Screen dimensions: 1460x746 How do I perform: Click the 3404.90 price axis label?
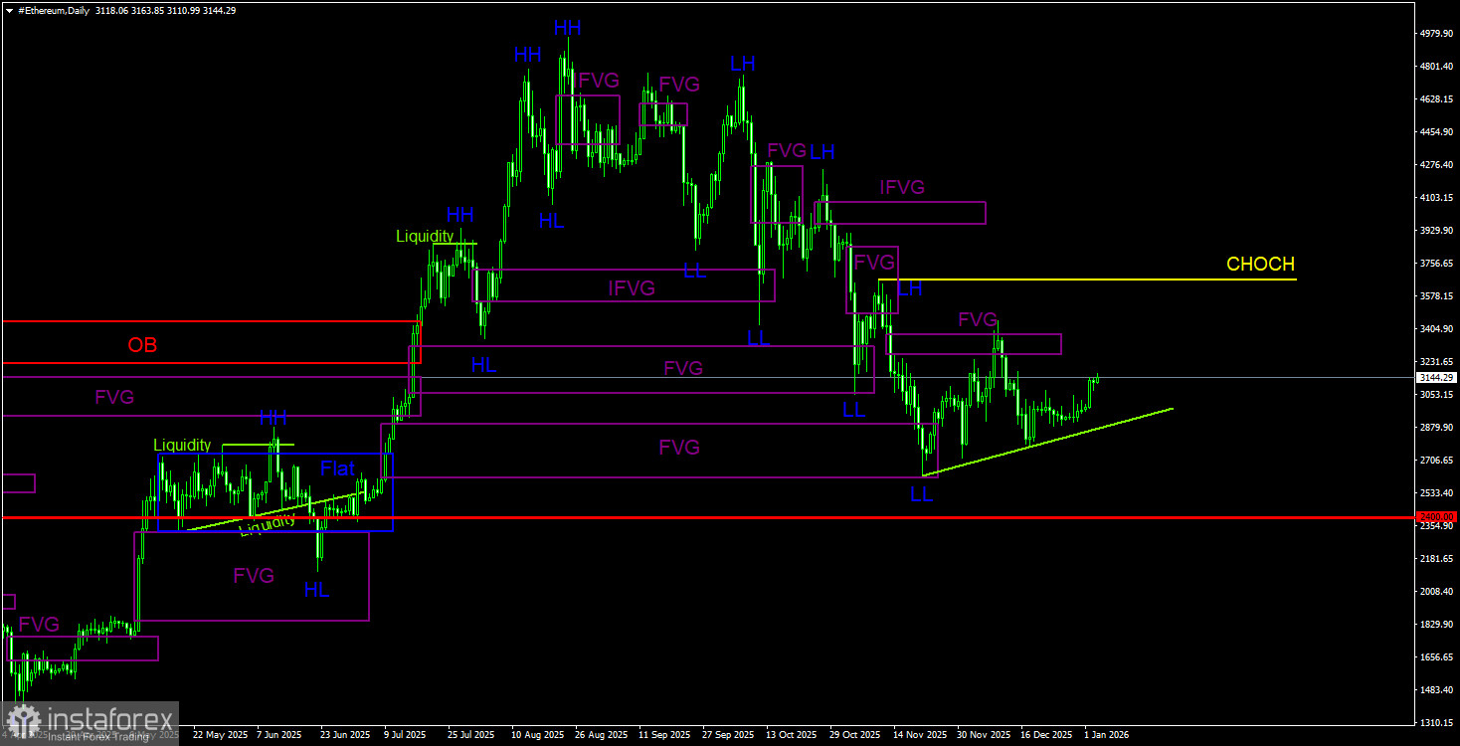pyautogui.click(x=1436, y=329)
